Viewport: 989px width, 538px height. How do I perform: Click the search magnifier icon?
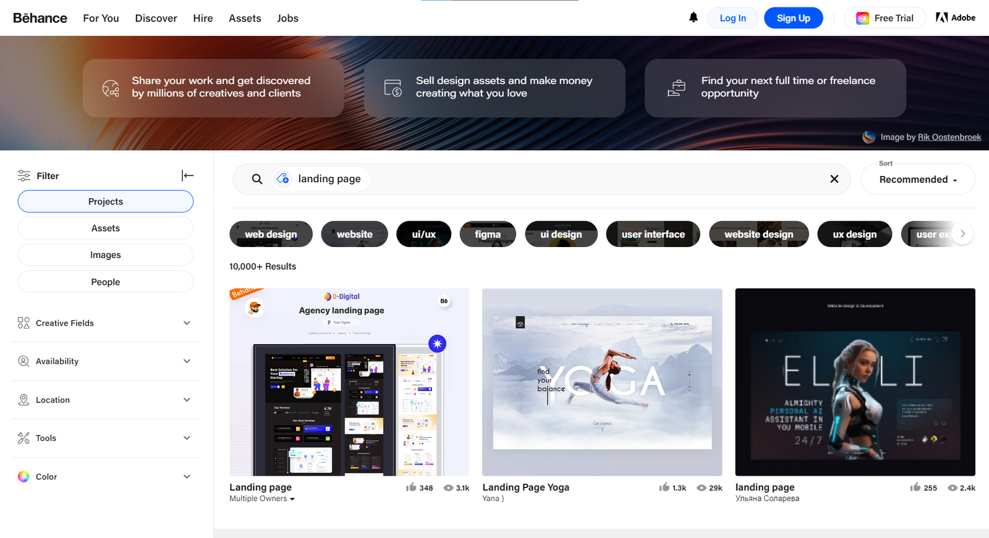pos(257,179)
